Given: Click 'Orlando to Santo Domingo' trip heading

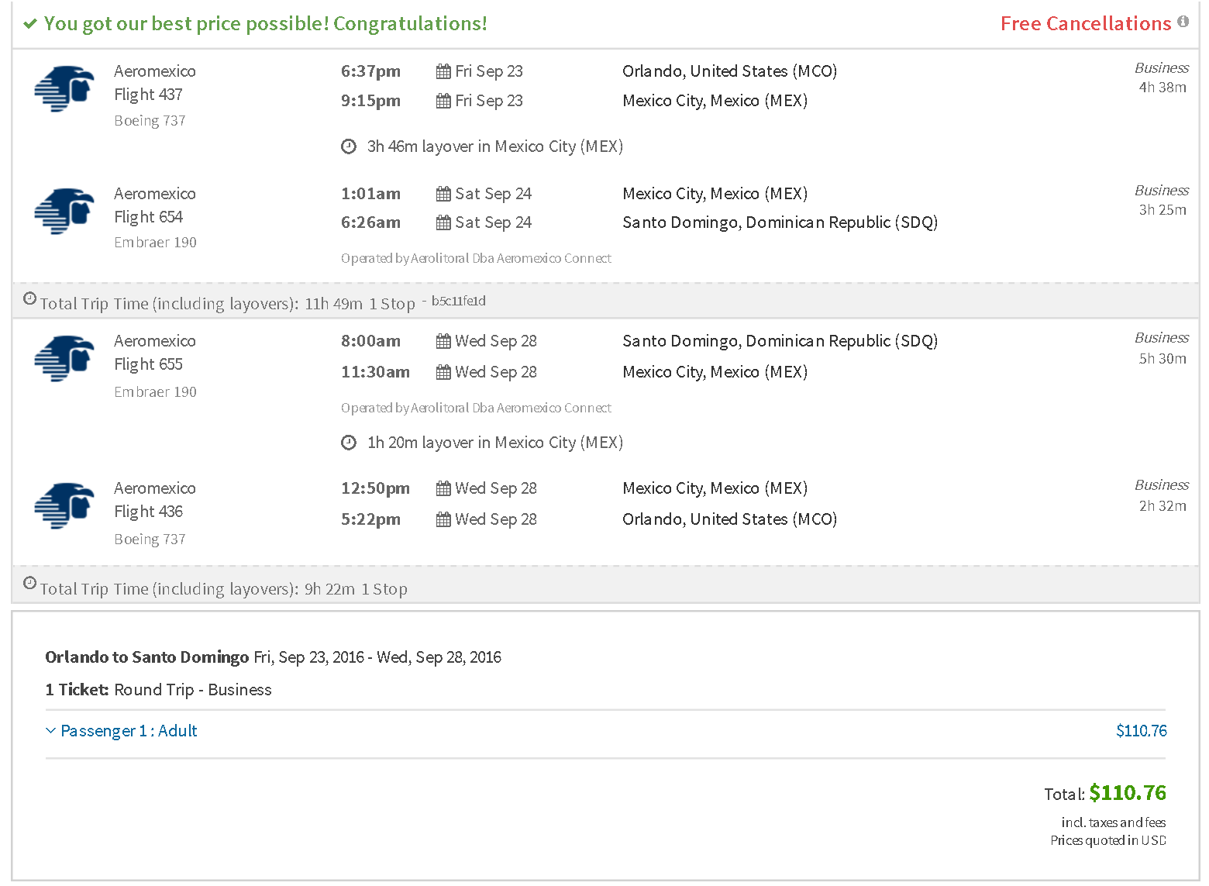Looking at the screenshot, I should coord(146,657).
